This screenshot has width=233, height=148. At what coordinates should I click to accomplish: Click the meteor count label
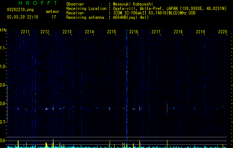[x=53, y=11]
